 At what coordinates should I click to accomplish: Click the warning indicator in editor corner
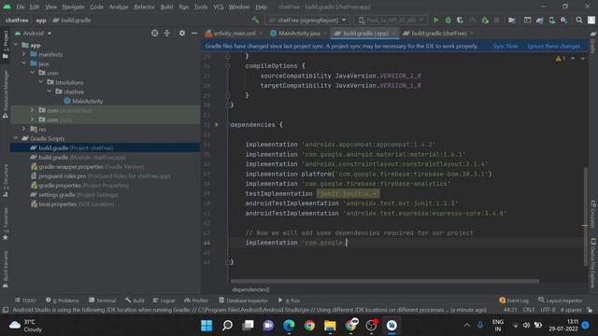pos(561,58)
